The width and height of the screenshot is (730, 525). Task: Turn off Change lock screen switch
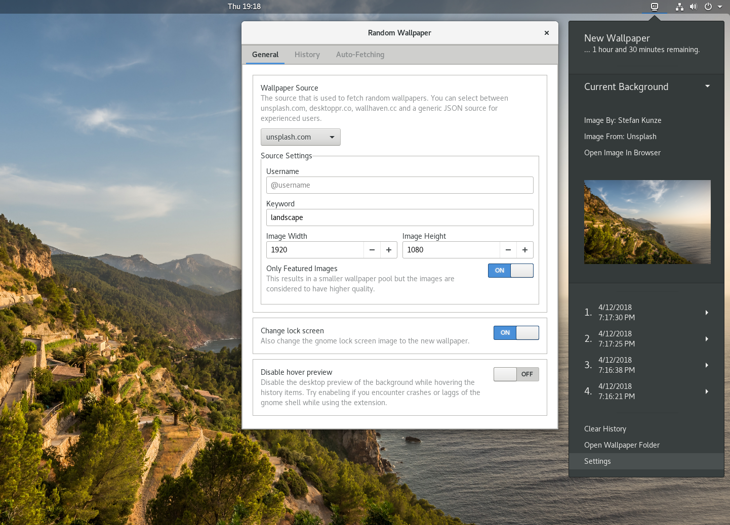[516, 333]
